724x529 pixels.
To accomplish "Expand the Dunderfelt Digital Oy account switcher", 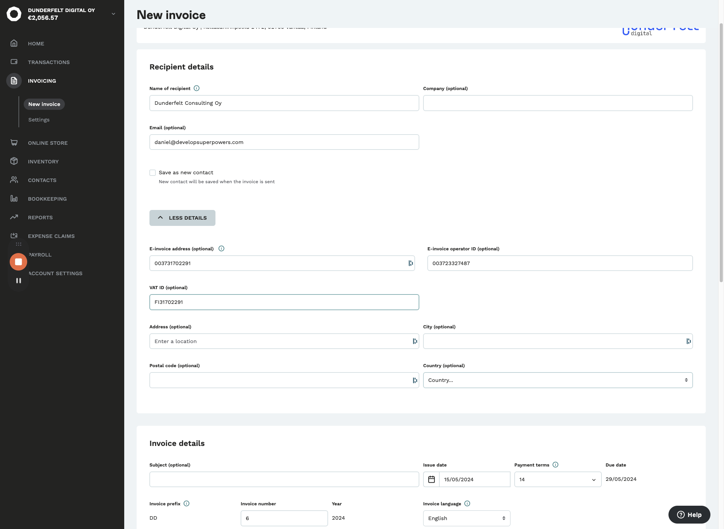I will pos(113,14).
